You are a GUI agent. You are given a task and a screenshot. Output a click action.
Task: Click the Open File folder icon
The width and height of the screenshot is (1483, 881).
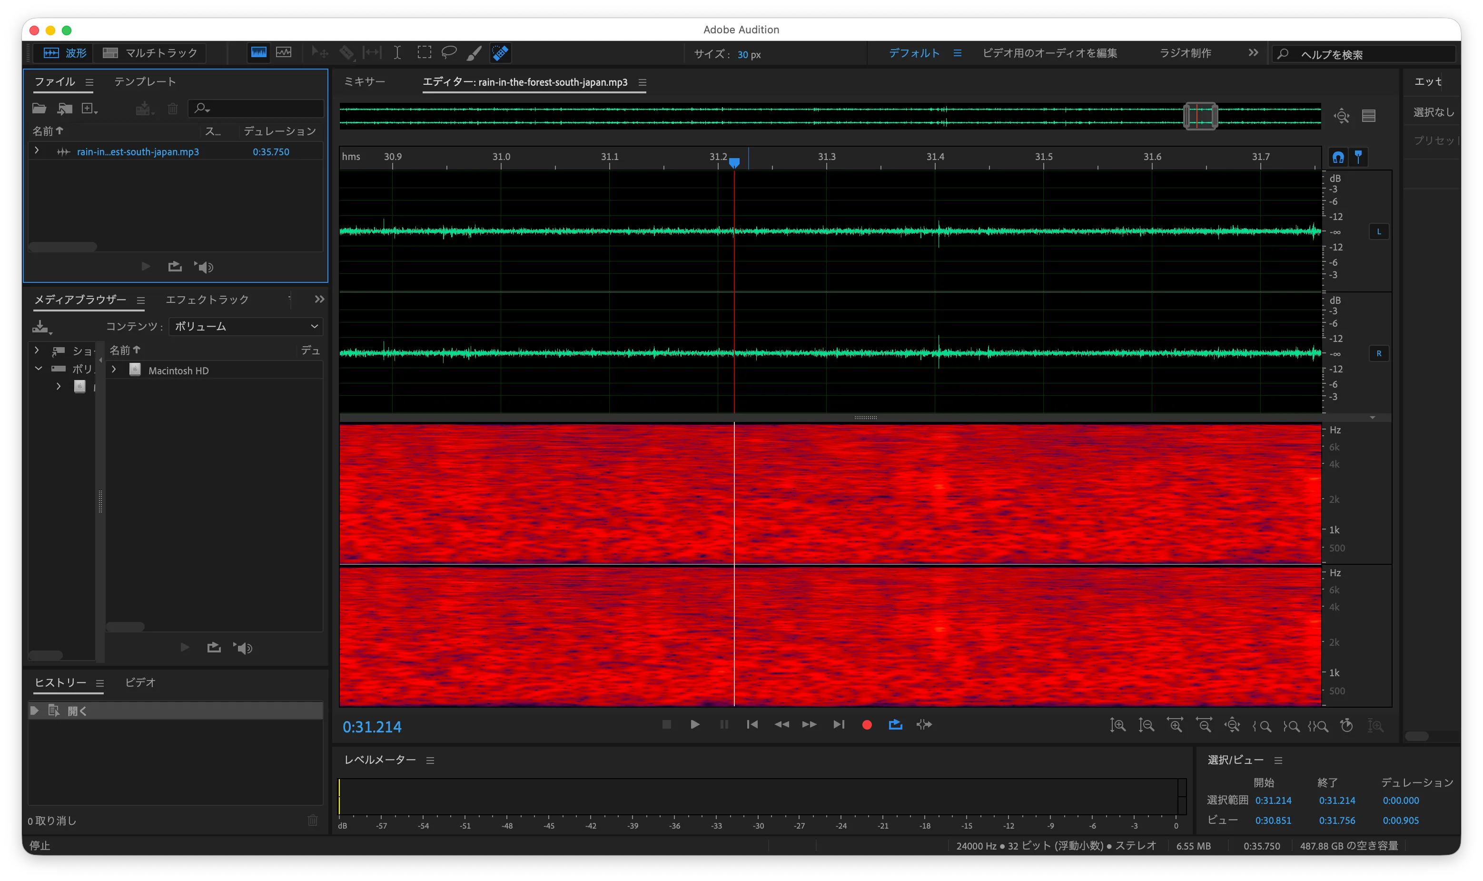tap(39, 108)
